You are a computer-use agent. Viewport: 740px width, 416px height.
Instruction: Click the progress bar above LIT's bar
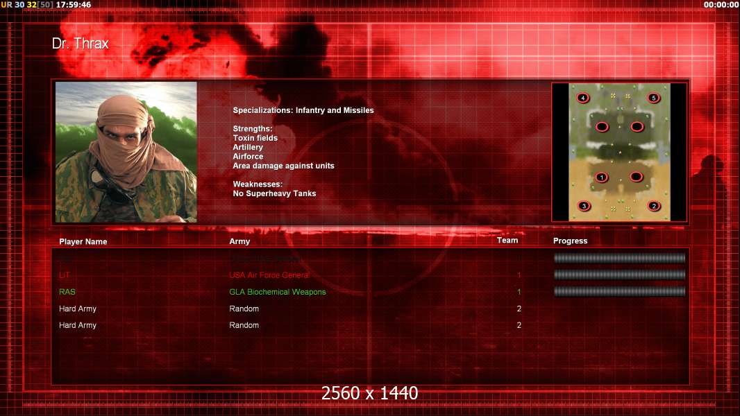pyautogui.click(x=619, y=258)
